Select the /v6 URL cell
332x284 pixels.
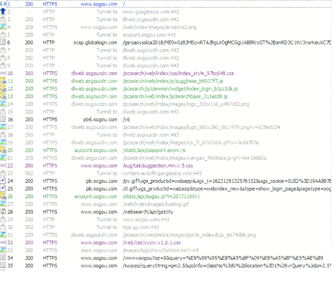[x=126, y=120]
